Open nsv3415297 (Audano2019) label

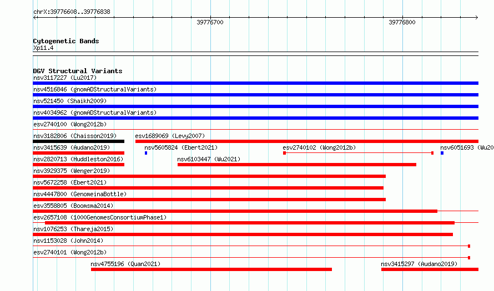coord(419,264)
